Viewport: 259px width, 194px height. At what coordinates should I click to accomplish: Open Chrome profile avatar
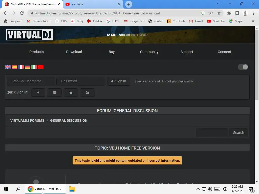tap(245, 13)
